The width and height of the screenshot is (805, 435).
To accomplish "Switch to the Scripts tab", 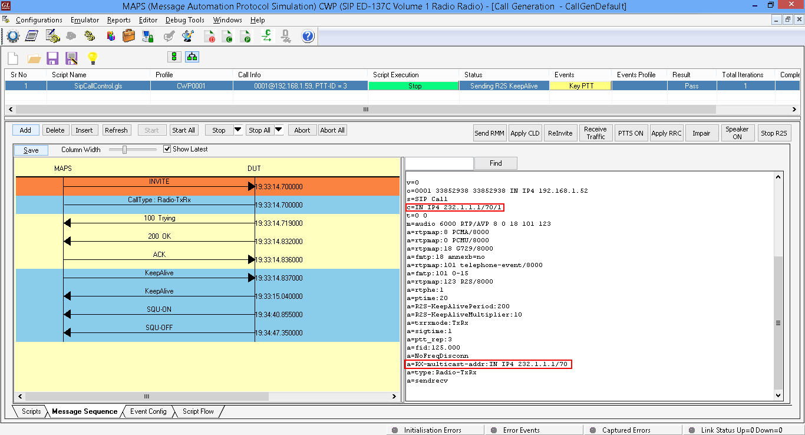I will tap(31, 411).
